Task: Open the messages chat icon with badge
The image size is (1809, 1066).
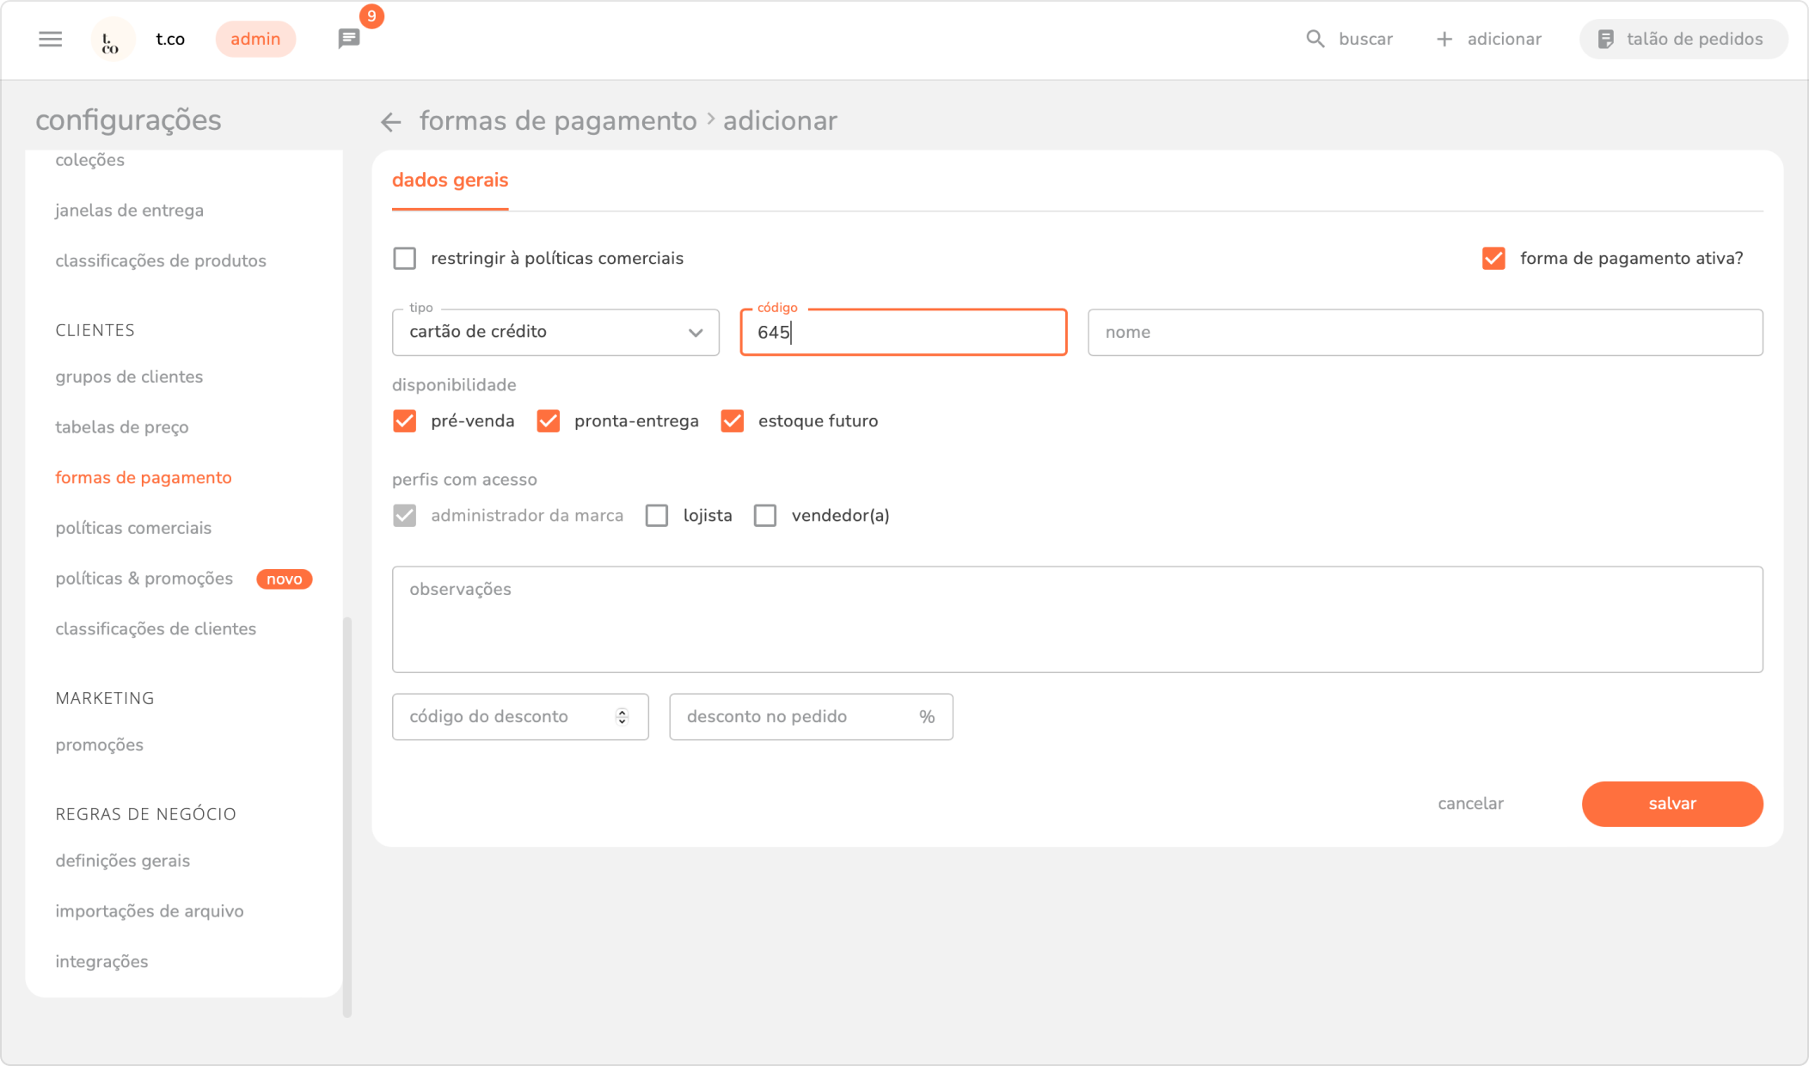Action: [x=349, y=39]
